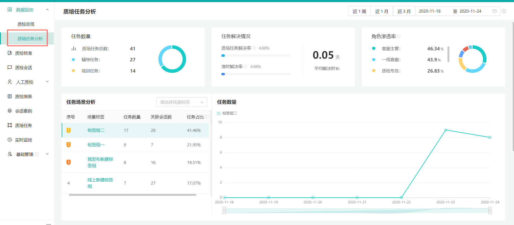Screen dimensions: 514x225
Task: Click the 任务数量 donut chart
Action: point(172,59)
